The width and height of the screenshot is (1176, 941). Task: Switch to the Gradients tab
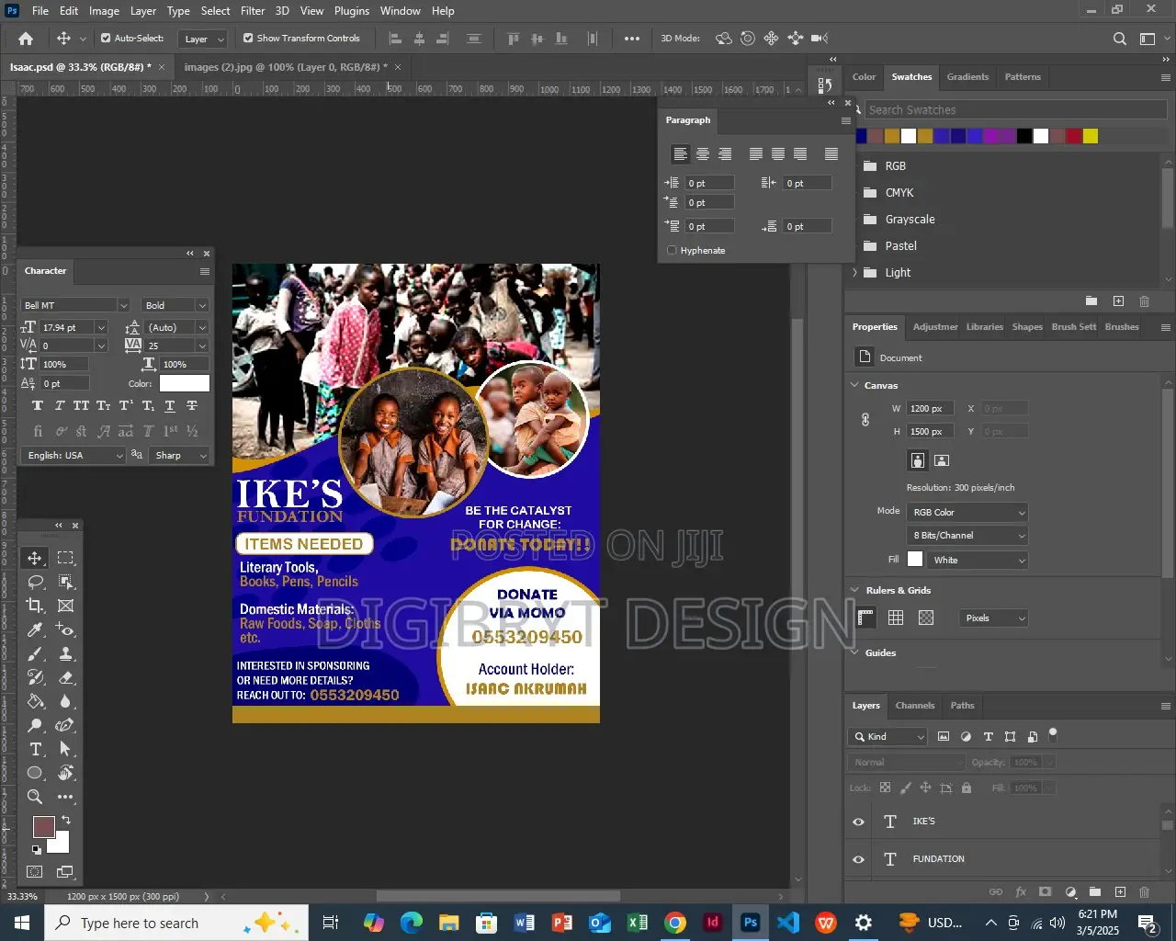pyautogui.click(x=967, y=77)
